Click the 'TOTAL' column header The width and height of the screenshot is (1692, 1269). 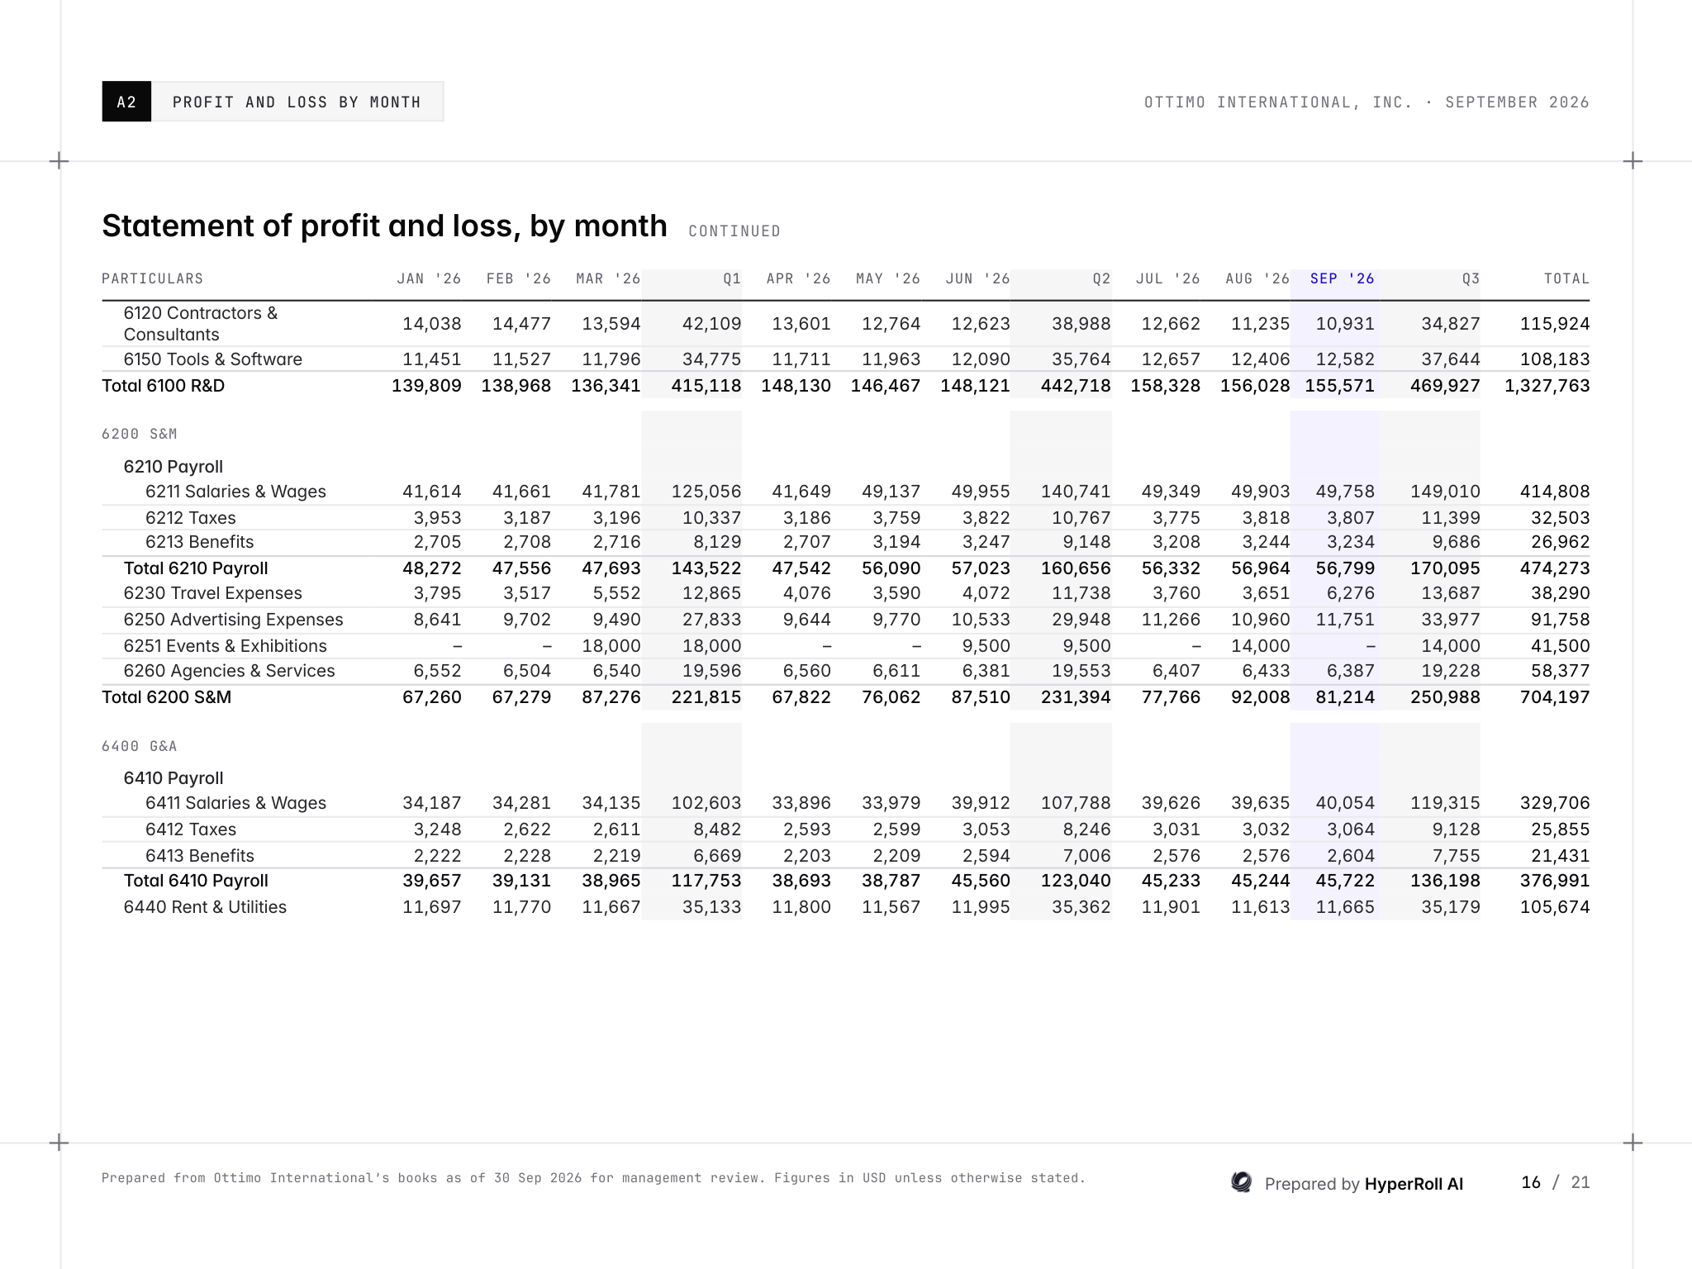pos(1566,278)
